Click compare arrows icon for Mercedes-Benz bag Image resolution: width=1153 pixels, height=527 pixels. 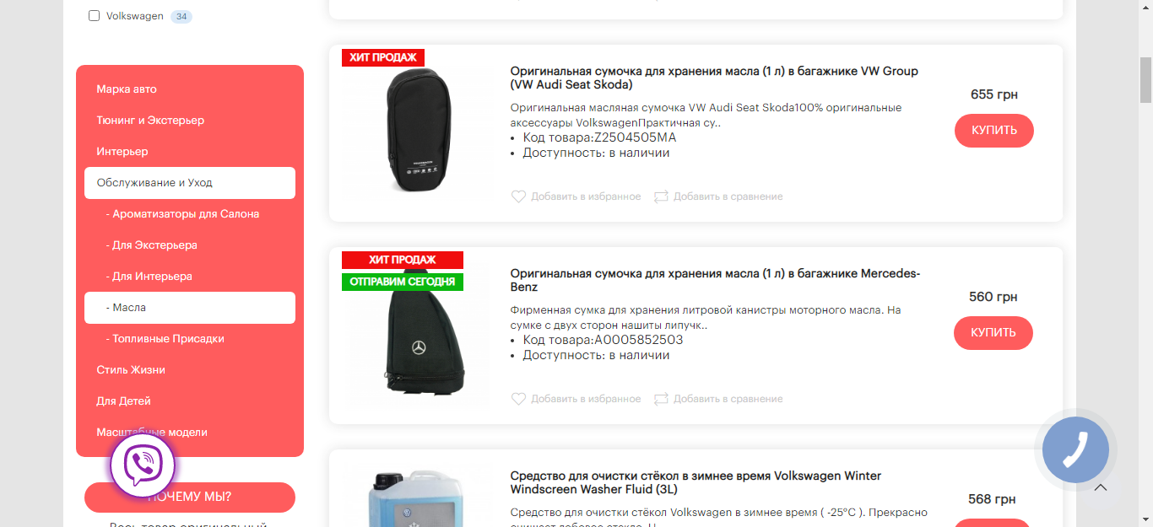tap(661, 399)
